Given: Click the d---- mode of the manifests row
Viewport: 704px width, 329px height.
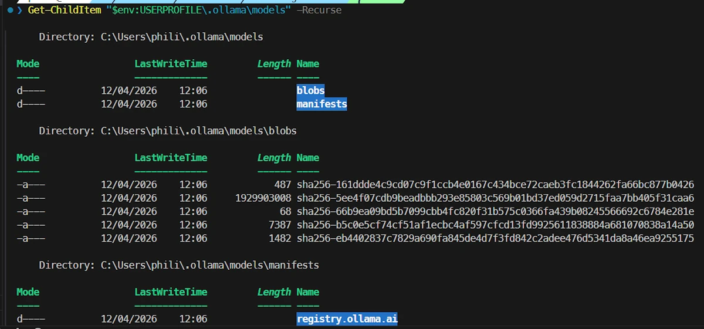Looking at the screenshot, I should tap(31, 104).
